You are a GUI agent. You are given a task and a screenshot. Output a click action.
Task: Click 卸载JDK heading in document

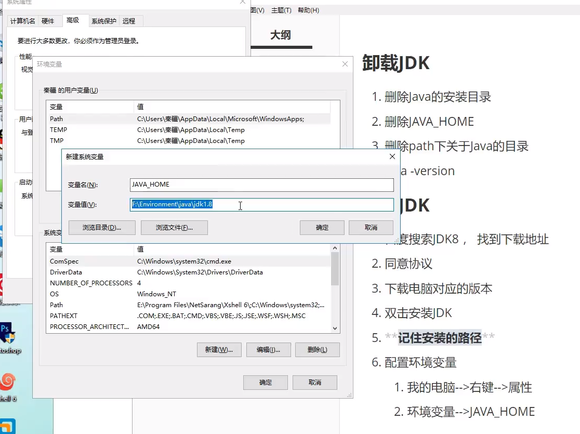tap(396, 63)
